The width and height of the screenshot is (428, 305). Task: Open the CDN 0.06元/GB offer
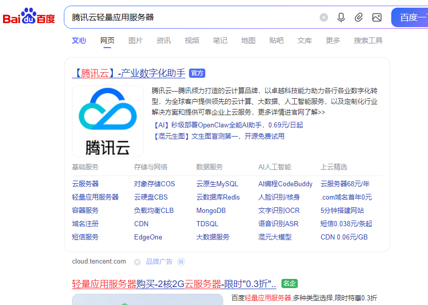(344, 237)
